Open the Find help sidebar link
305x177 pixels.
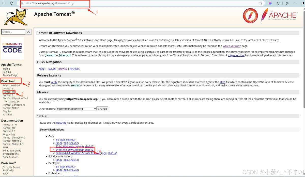point(8,170)
